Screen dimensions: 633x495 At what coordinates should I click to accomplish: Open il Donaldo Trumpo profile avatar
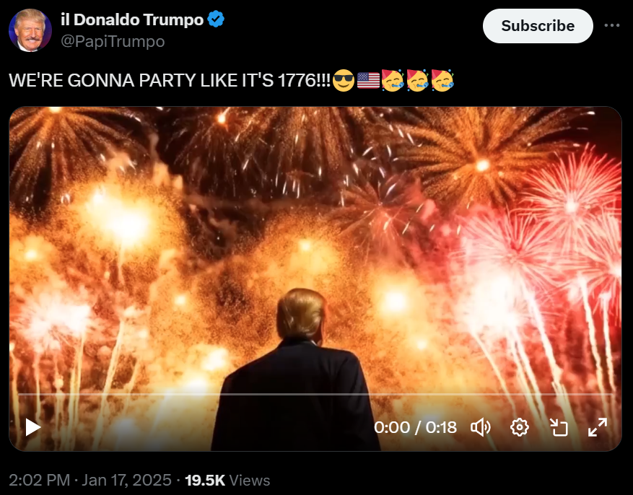(30, 30)
